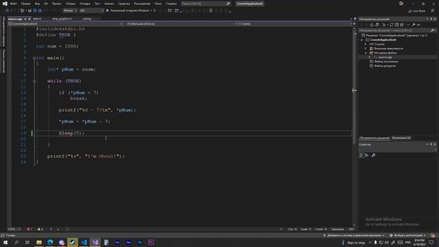Screen dimensions: 439x247
Task: Open the Файл menu
Action: (13, 3)
